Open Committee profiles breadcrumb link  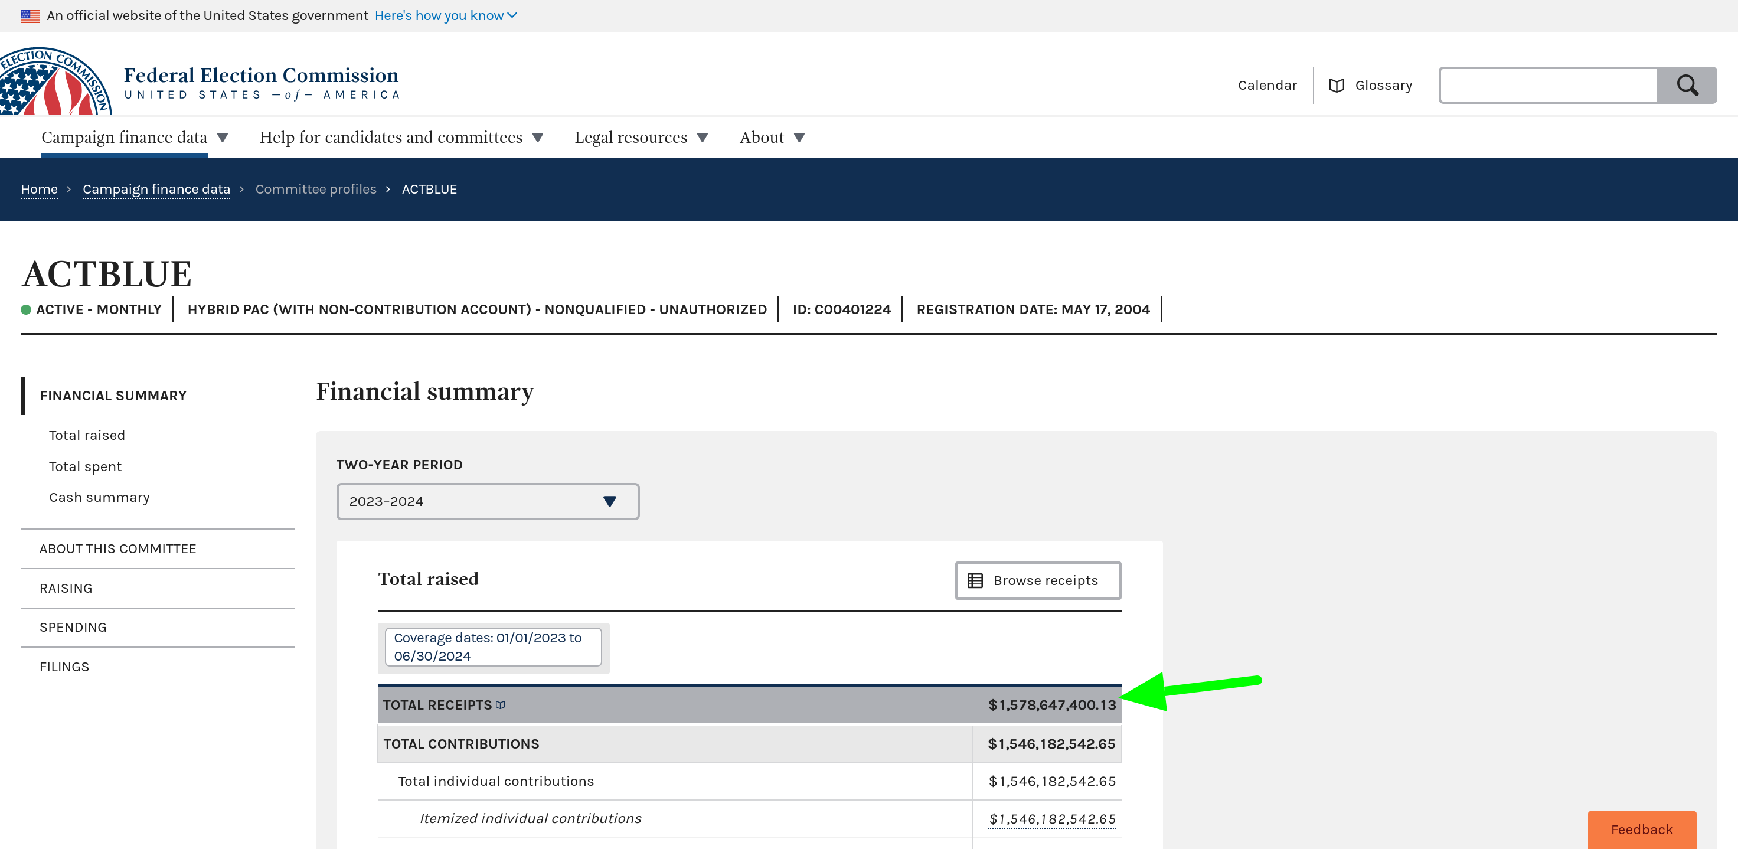tap(316, 189)
